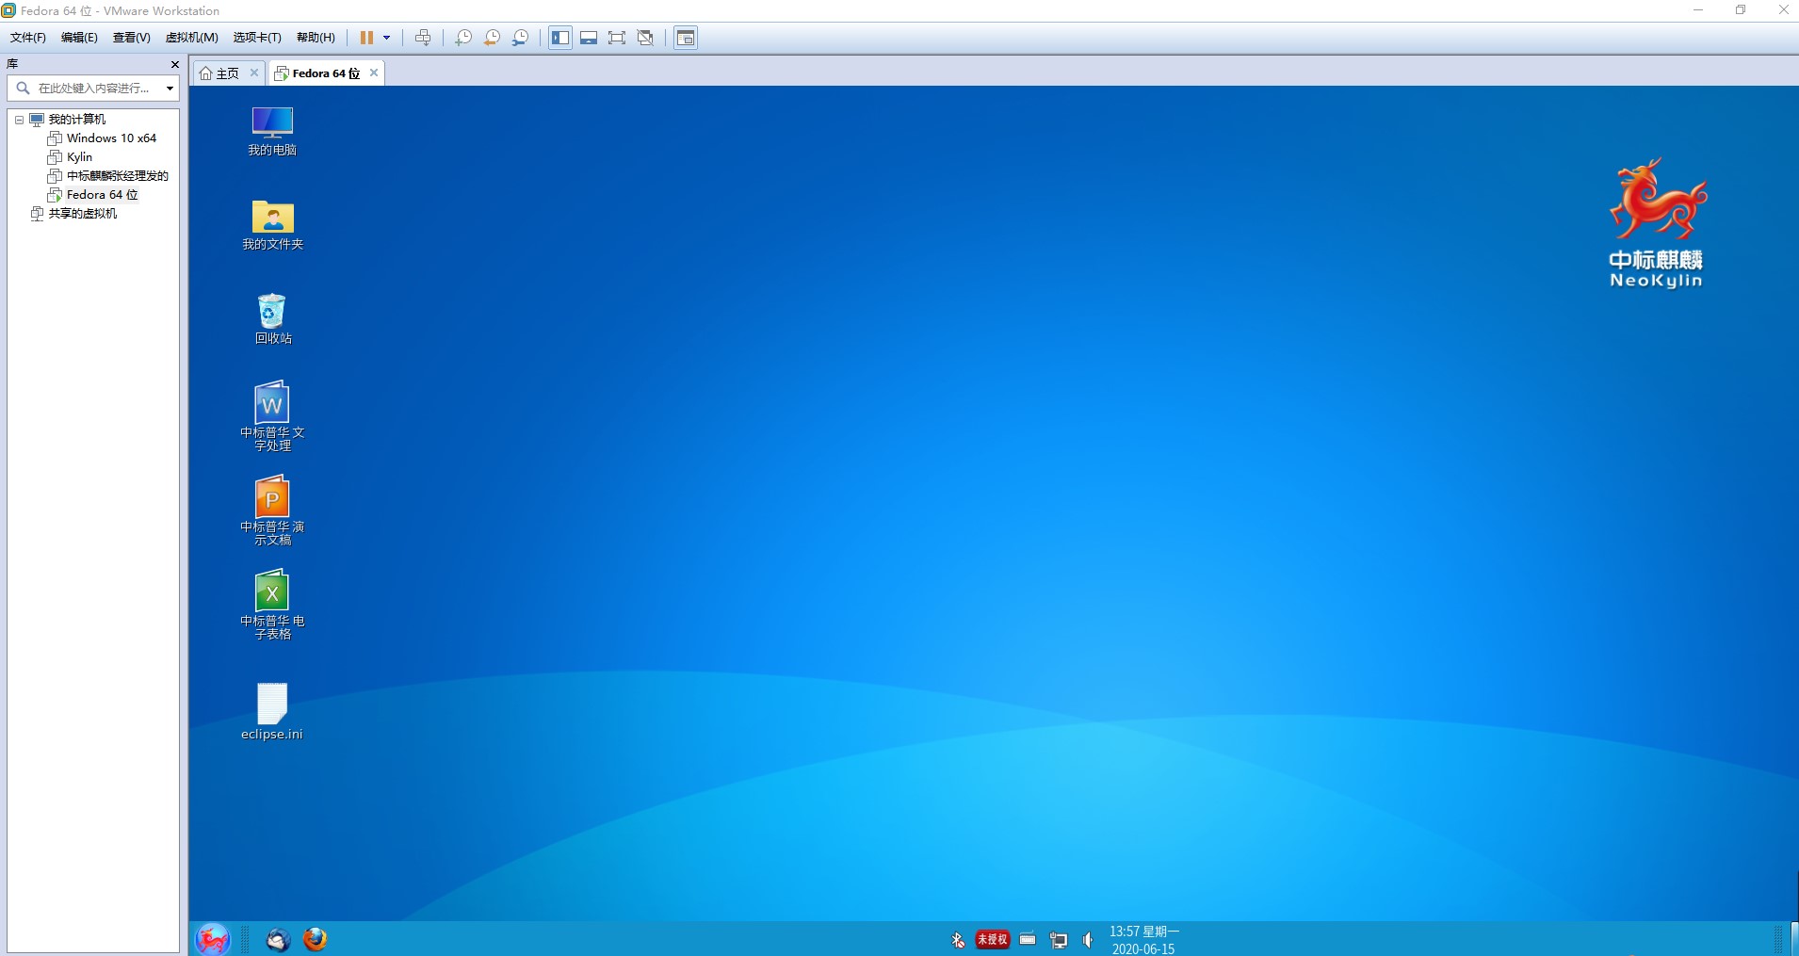Toggle the library sidebar view icon
The width and height of the screenshot is (1799, 956).
(560, 38)
